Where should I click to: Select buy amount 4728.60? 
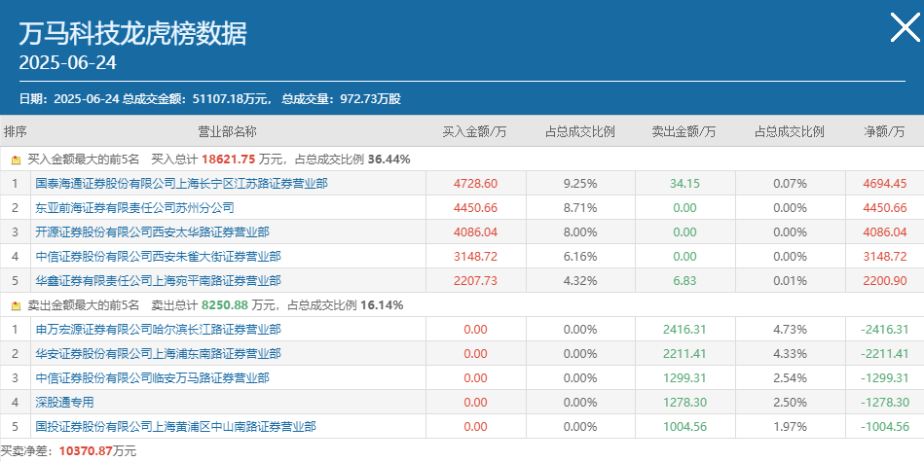click(x=475, y=184)
